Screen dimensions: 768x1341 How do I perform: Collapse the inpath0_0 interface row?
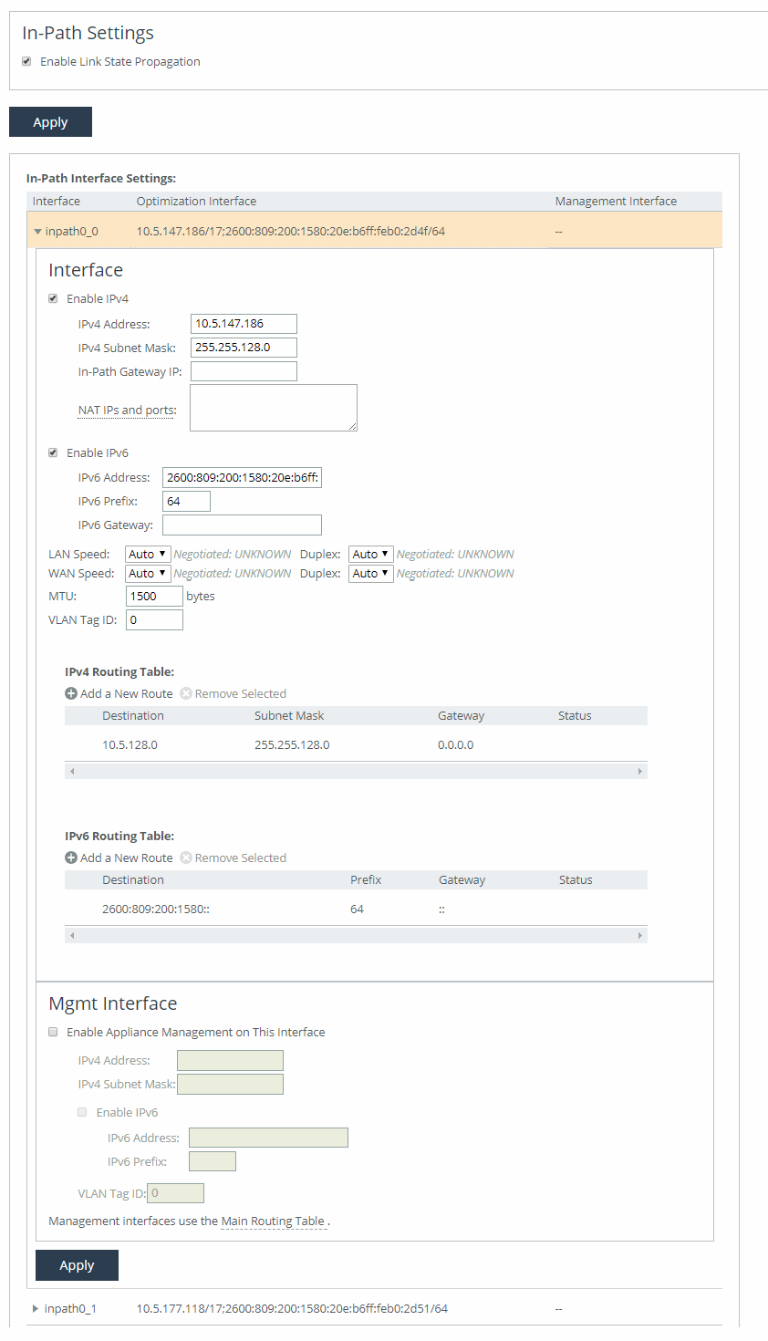(x=38, y=231)
